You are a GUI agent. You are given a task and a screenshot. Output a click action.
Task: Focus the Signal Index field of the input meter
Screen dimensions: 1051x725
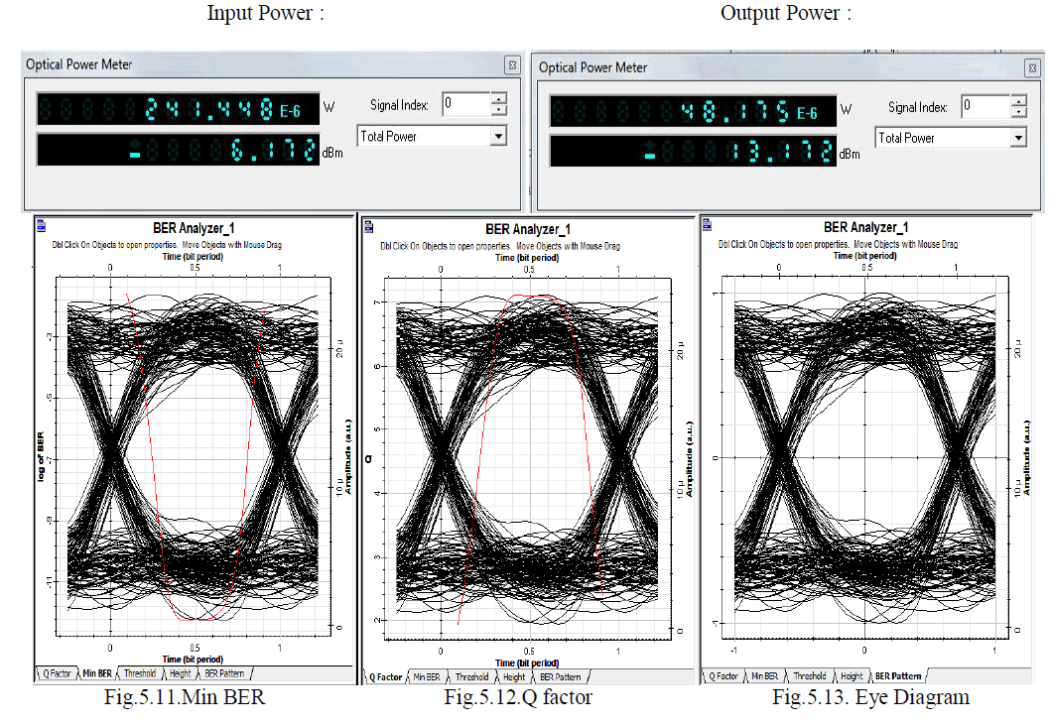[464, 104]
